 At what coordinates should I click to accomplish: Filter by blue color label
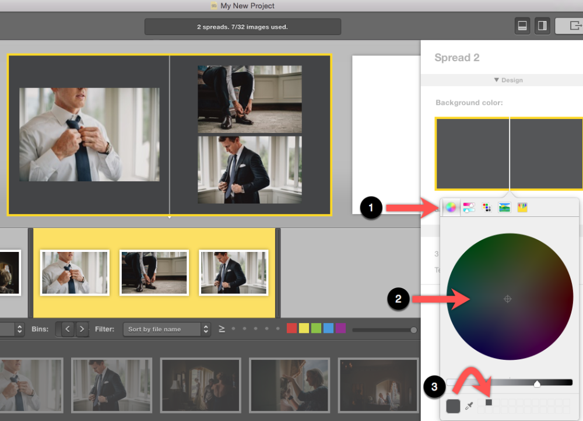pos(329,328)
